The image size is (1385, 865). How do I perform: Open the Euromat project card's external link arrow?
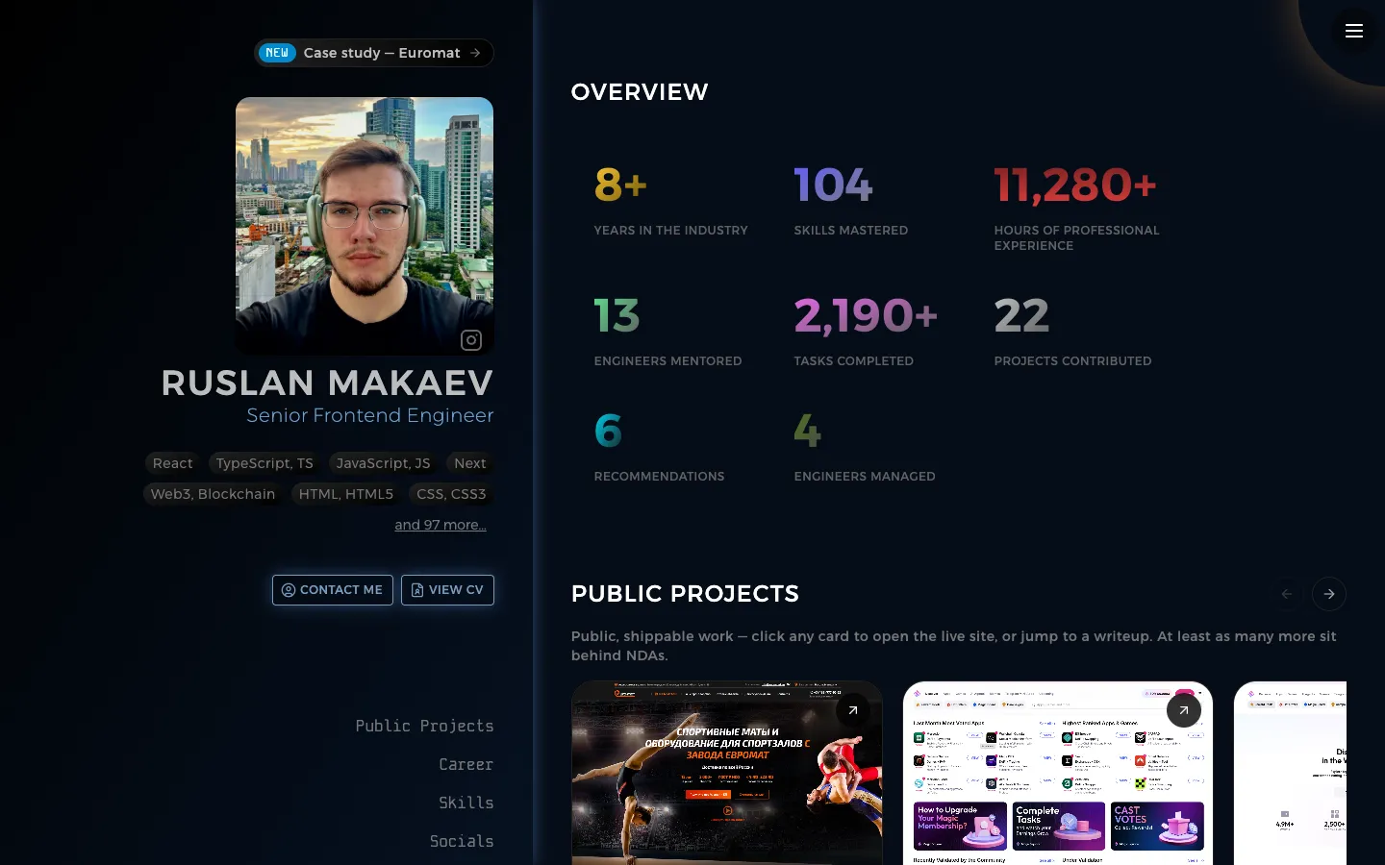point(853,711)
